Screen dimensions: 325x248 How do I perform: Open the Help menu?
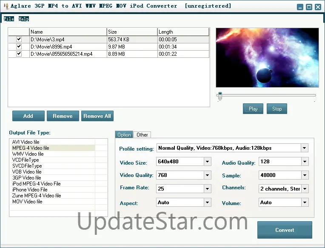[24, 19]
